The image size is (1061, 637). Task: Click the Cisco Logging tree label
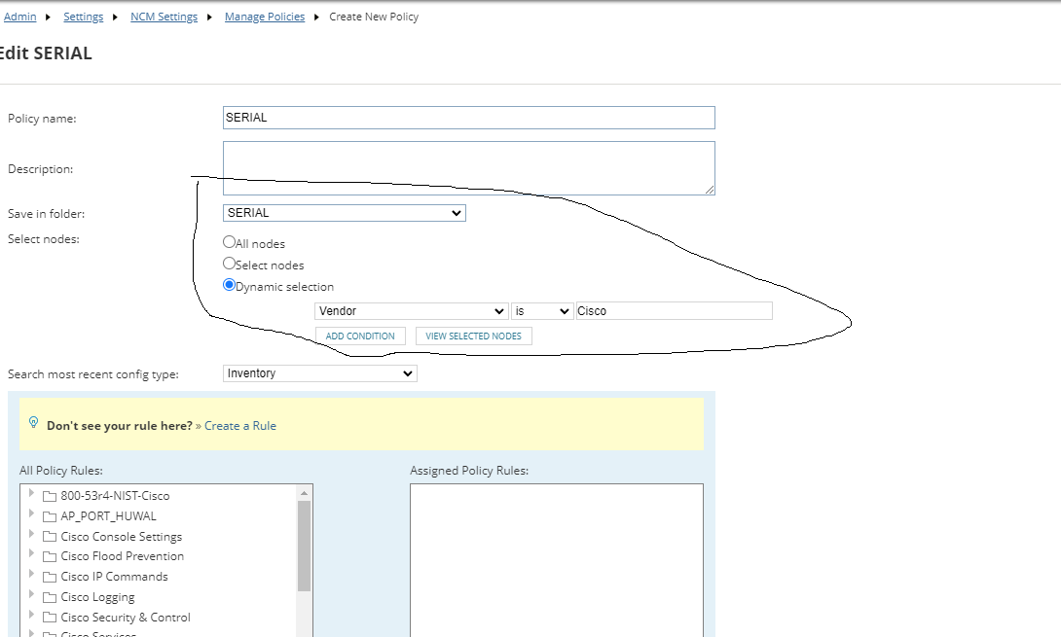(x=97, y=597)
